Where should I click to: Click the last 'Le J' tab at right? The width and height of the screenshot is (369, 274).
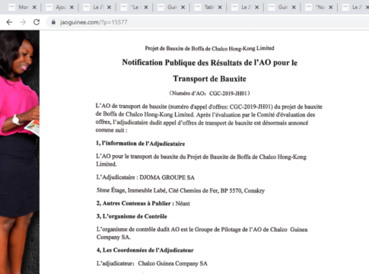click(x=355, y=8)
